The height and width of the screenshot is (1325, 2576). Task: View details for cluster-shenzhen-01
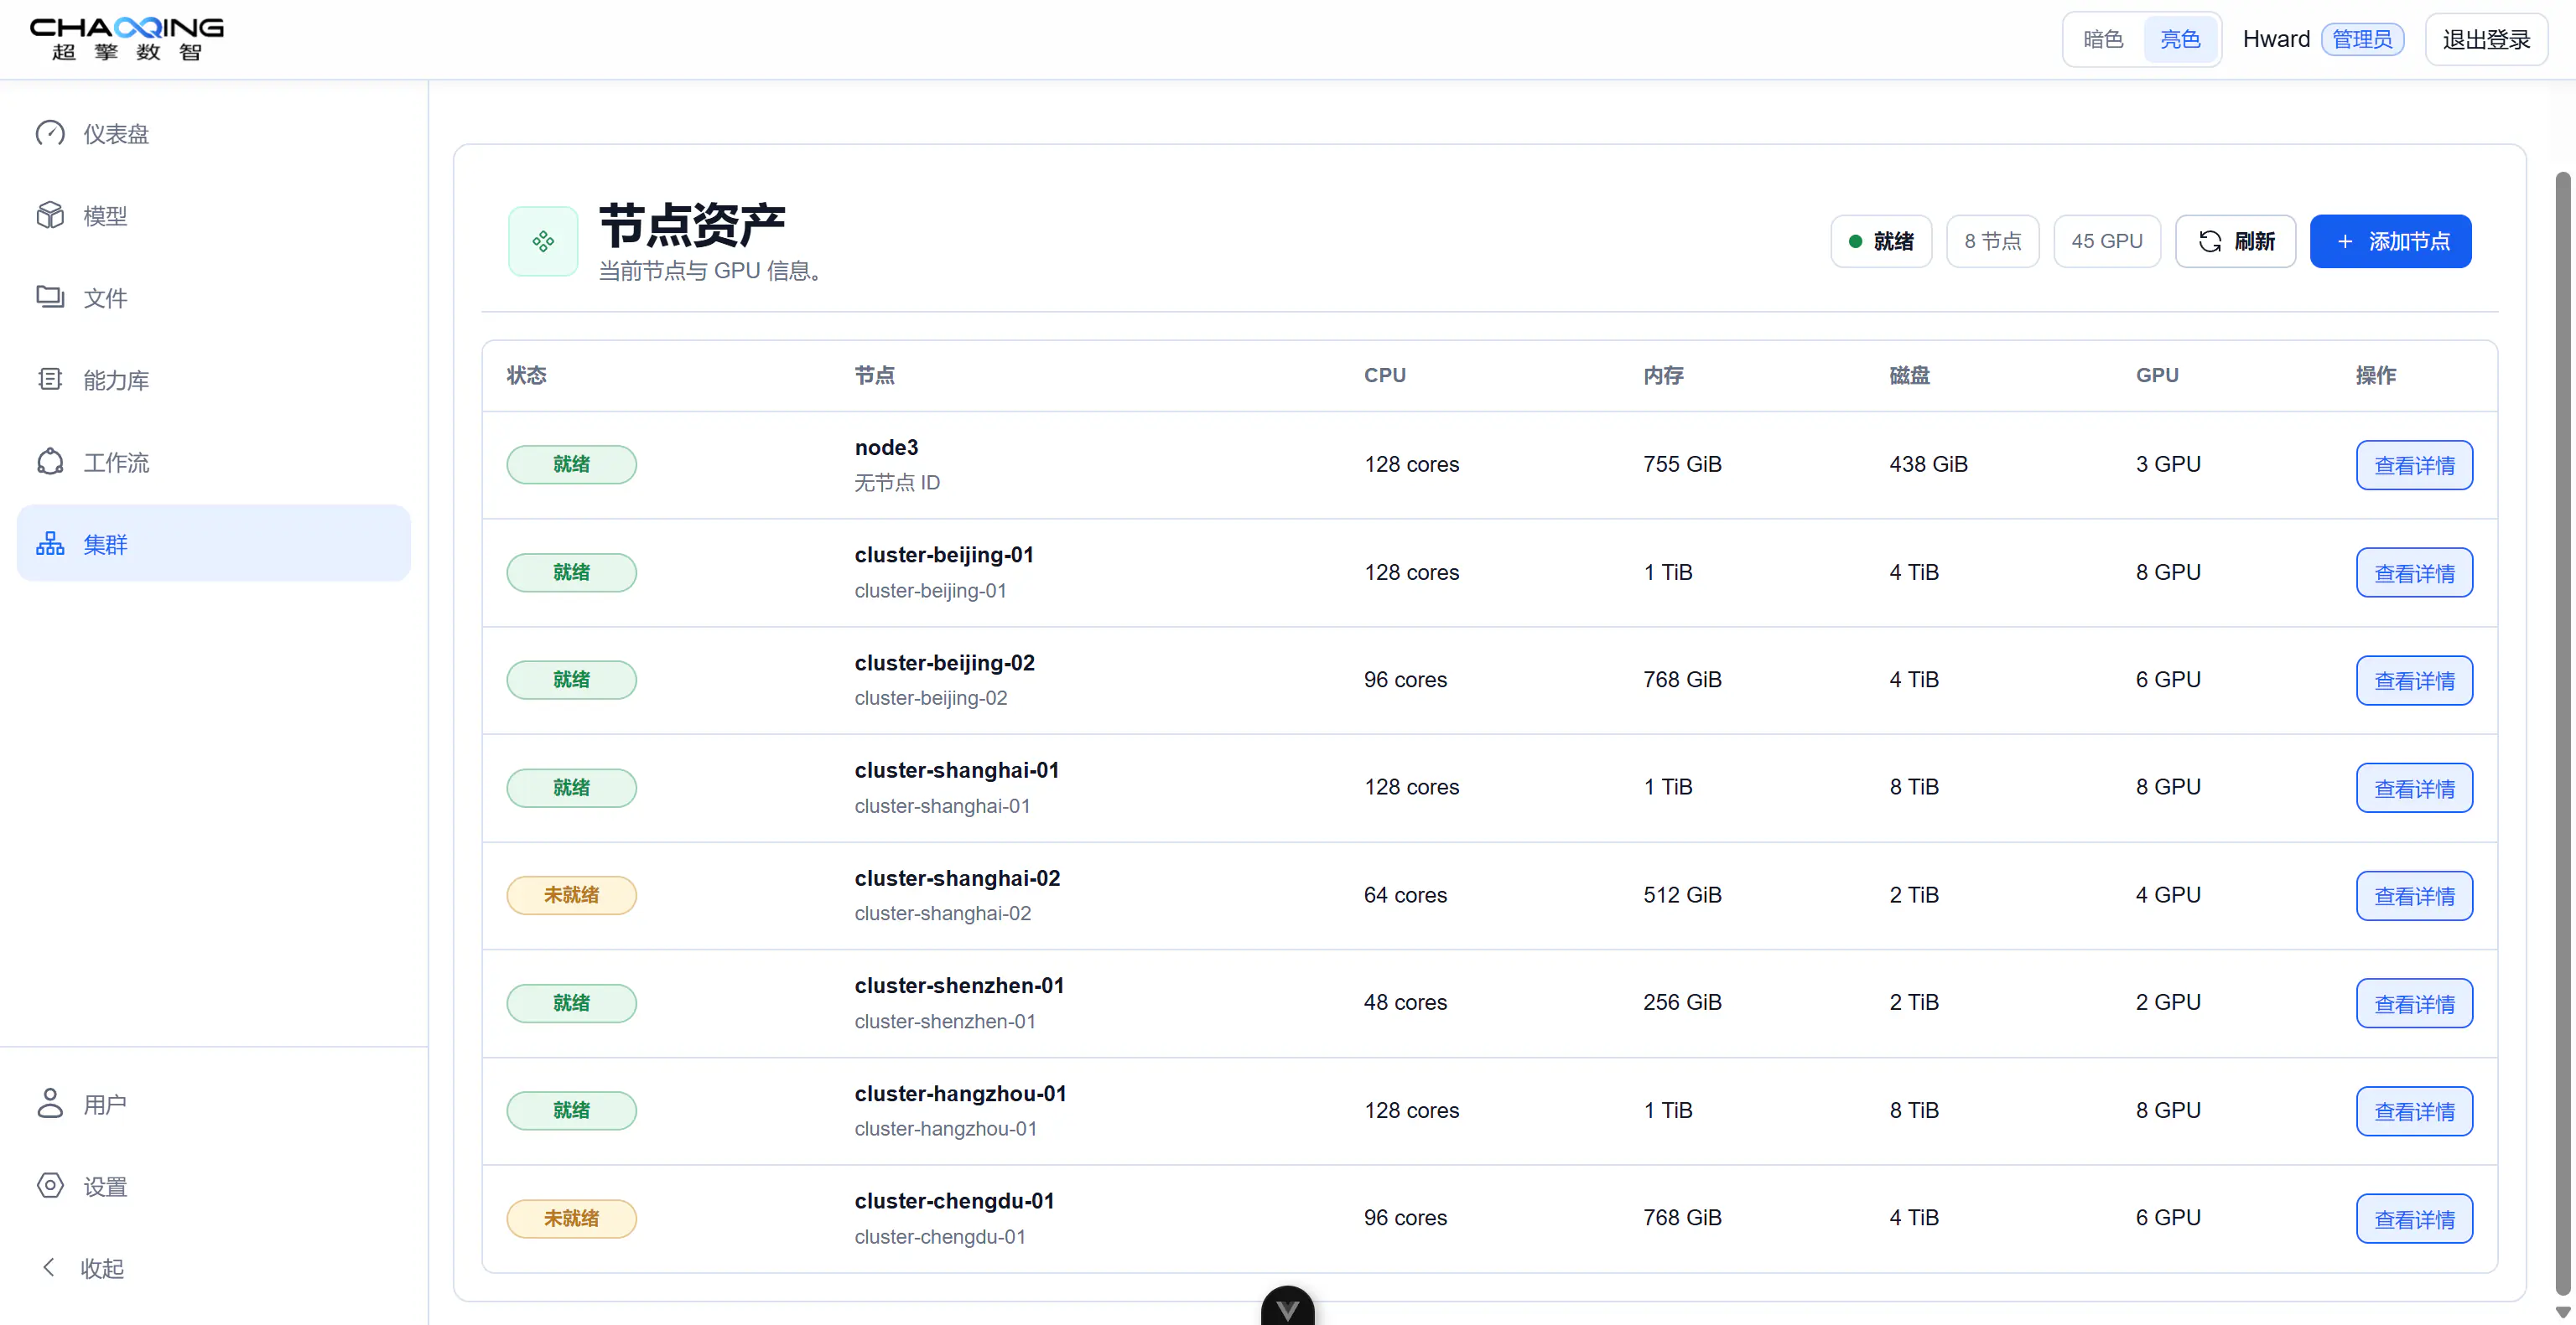click(x=2414, y=1003)
